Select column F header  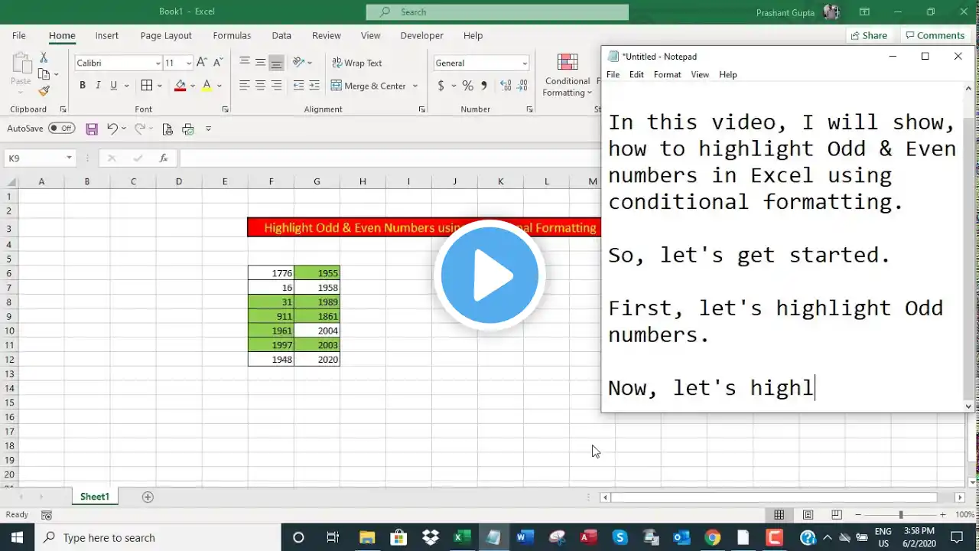point(271,181)
